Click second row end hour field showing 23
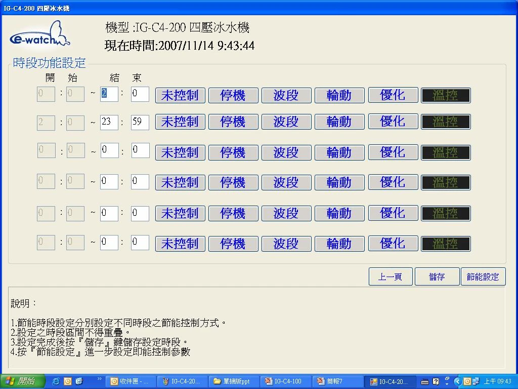The height and width of the screenshot is (389, 518). point(109,122)
